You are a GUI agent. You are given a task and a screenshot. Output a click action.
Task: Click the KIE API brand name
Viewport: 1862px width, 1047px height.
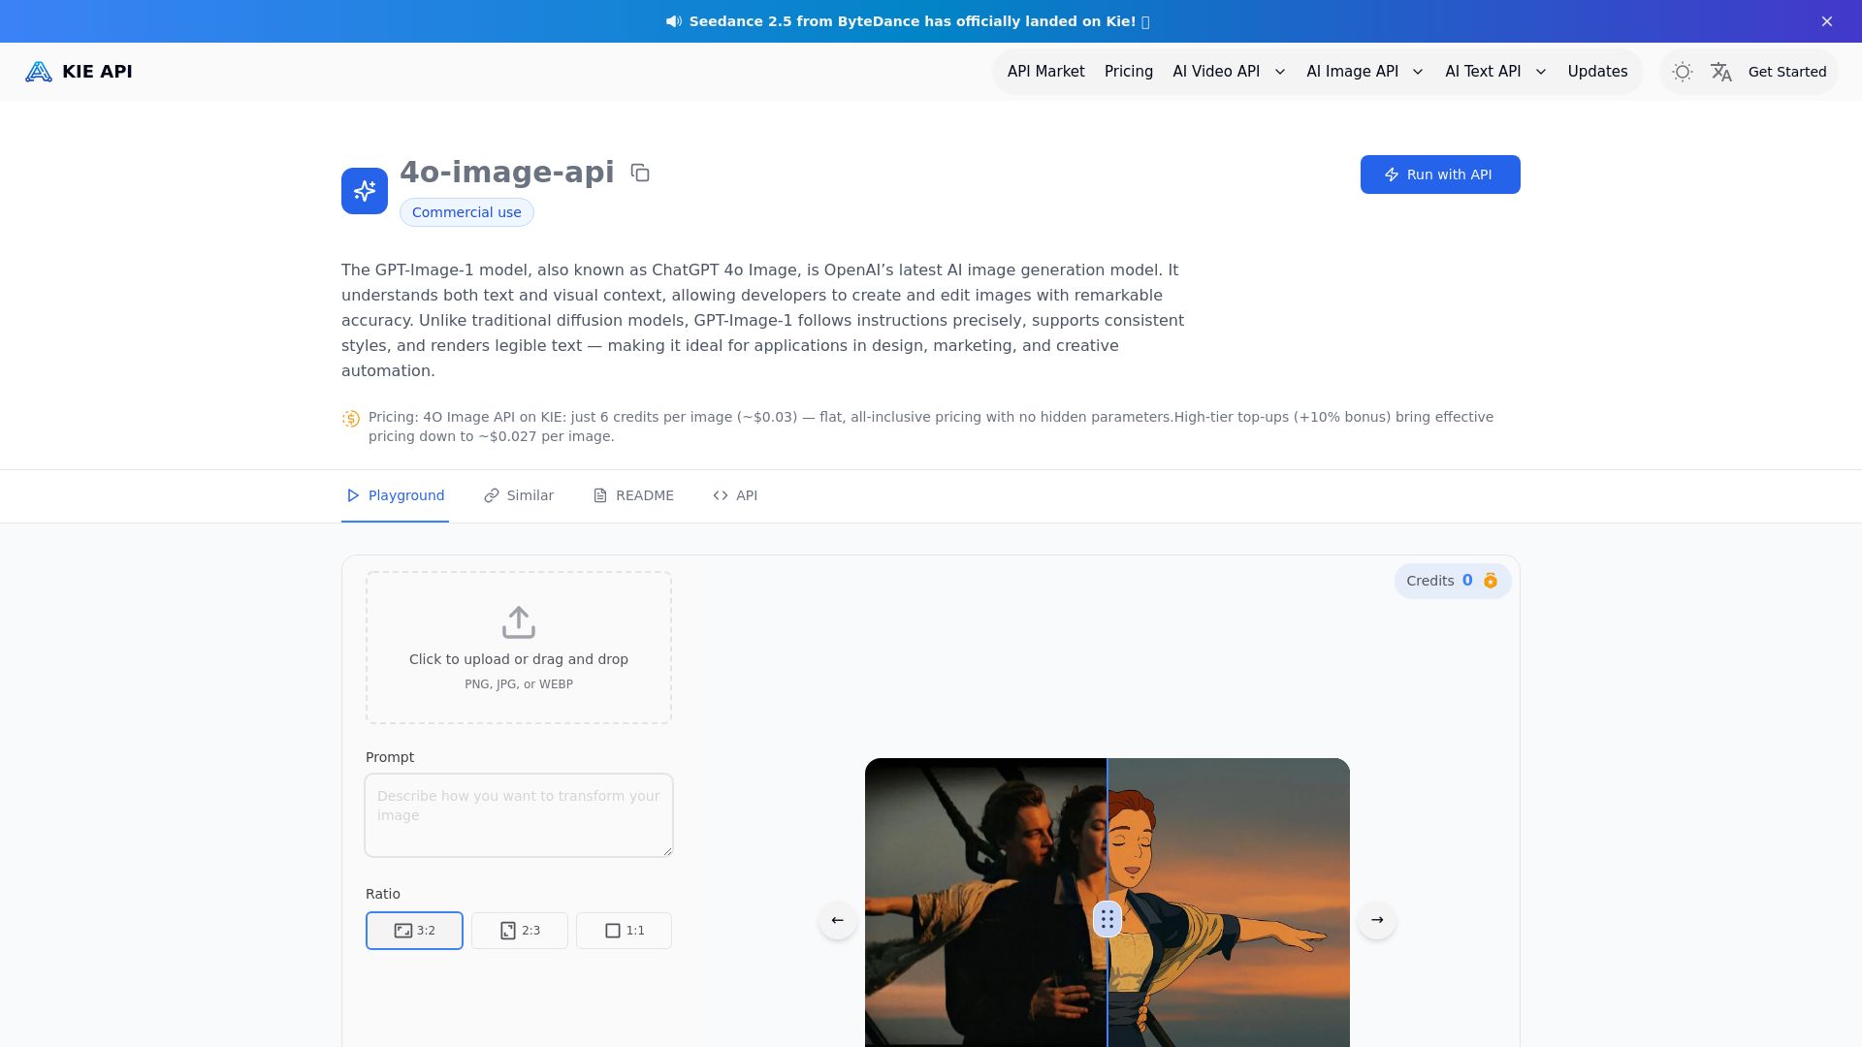pyautogui.click(x=97, y=72)
